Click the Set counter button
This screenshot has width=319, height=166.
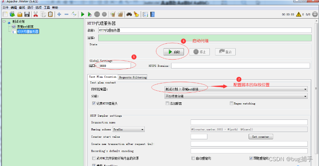(x=261, y=137)
